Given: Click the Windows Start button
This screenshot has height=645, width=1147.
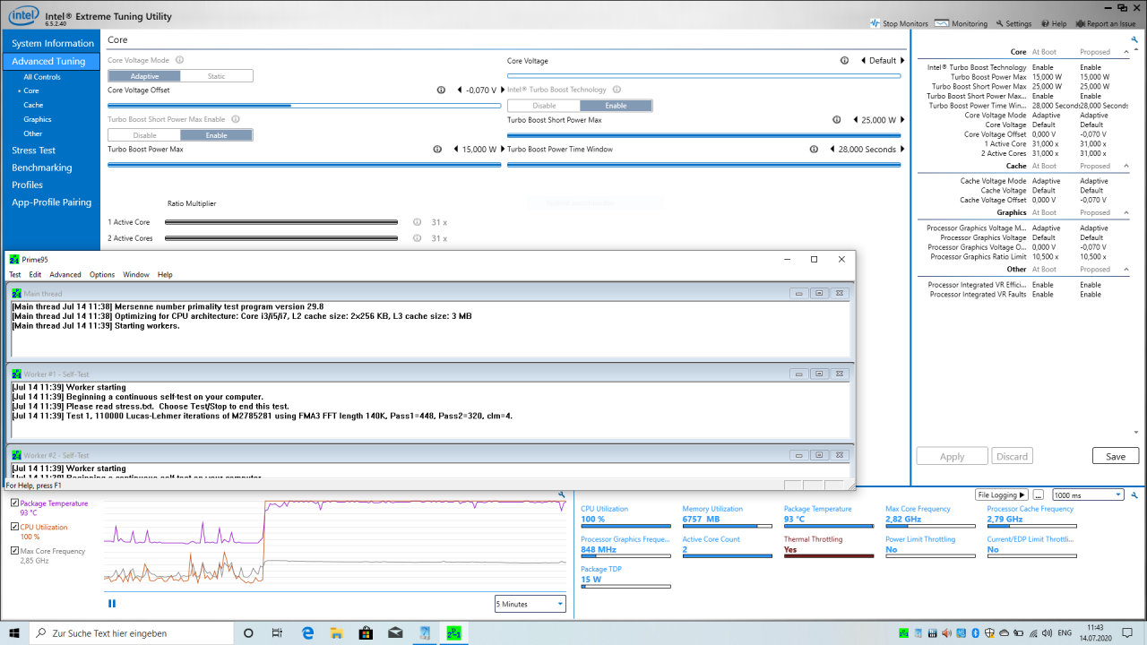Looking at the screenshot, I should pyautogui.click(x=14, y=632).
